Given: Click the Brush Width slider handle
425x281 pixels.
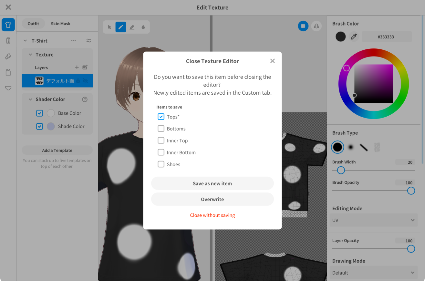Looking at the screenshot, I should pos(341,170).
